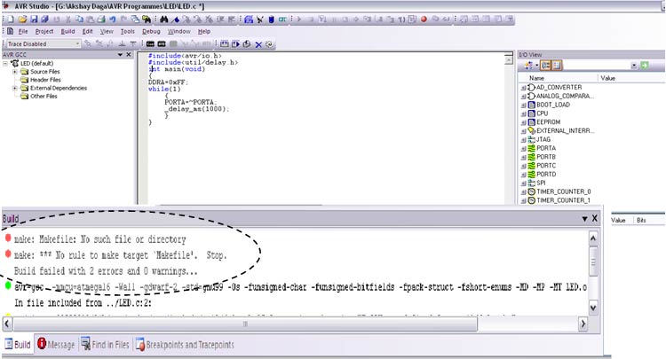This screenshot has width=666, height=359.
Task: Open a file using the folder icon
Action: pyautogui.click(x=22, y=20)
